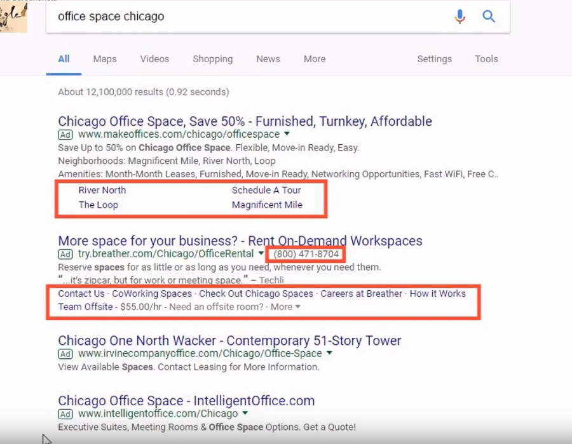Viewport: 572px width, 444px height.
Task: Open the Chicago Office Space - IntelligentOffice.com ad
Action: click(x=186, y=401)
